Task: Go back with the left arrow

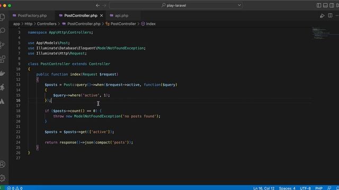Action: 97,5
